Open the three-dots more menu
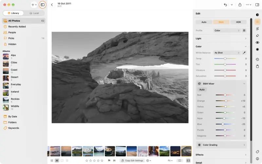262x164 pixels. pos(249,5)
